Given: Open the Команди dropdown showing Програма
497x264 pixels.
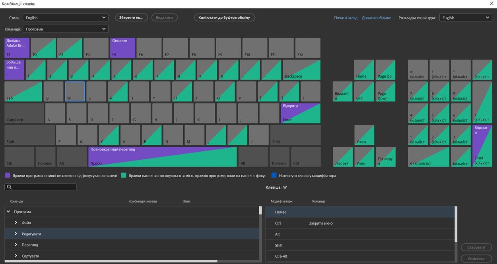Looking at the screenshot, I should (65, 29).
